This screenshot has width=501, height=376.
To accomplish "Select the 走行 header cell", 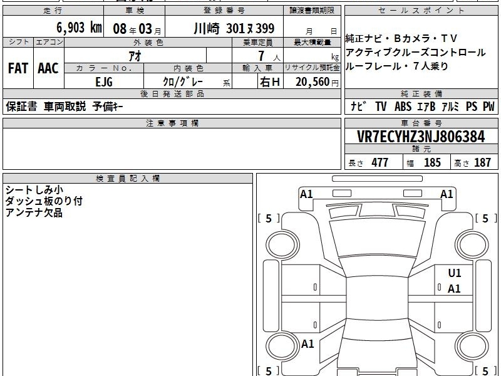I will click(53, 11).
